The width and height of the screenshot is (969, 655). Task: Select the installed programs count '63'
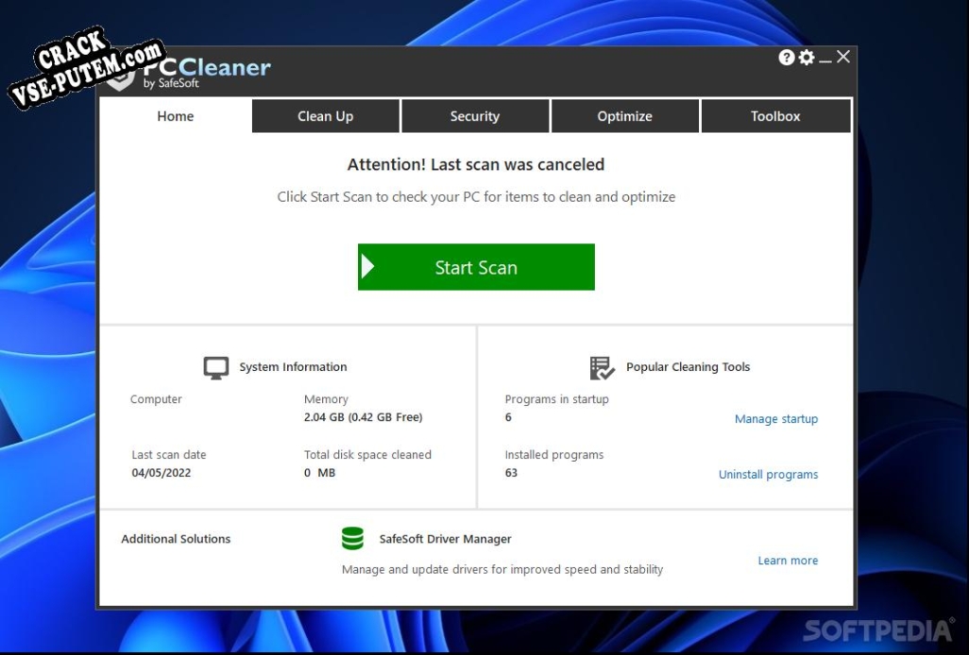tap(510, 473)
